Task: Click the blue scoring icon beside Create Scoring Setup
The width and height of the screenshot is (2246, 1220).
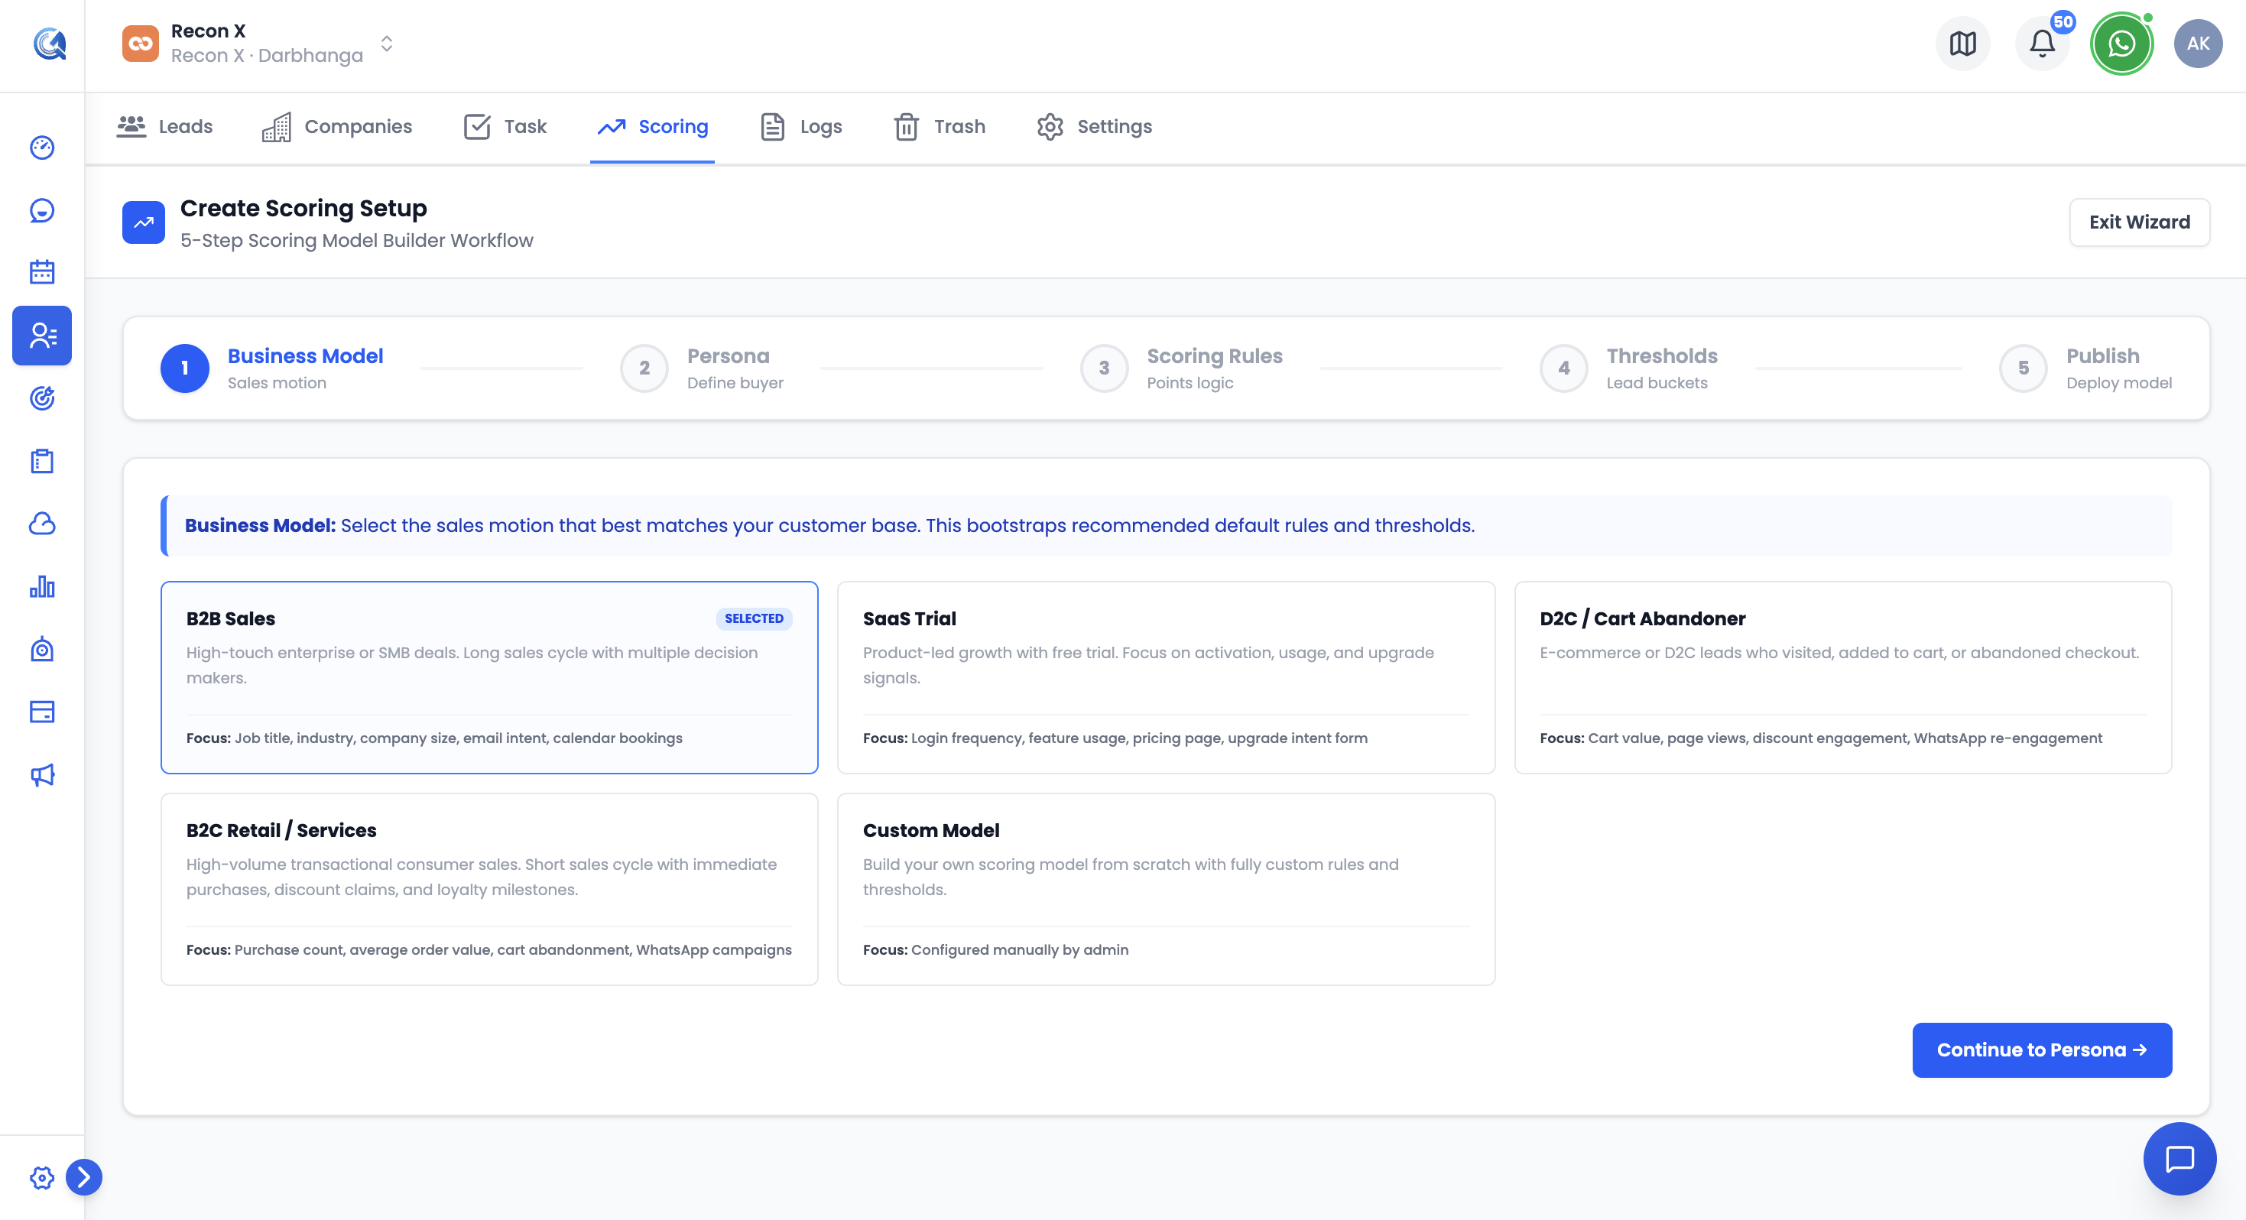Action: (x=144, y=222)
